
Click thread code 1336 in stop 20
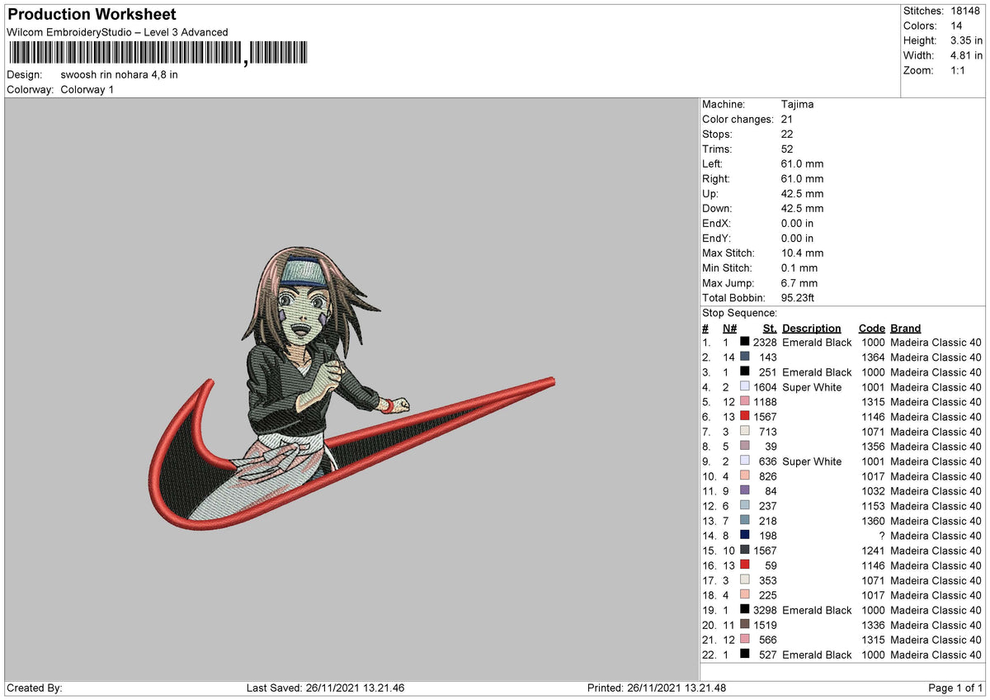point(873,624)
